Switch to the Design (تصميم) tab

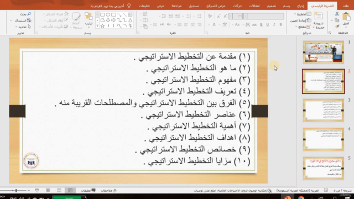click(272, 6)
